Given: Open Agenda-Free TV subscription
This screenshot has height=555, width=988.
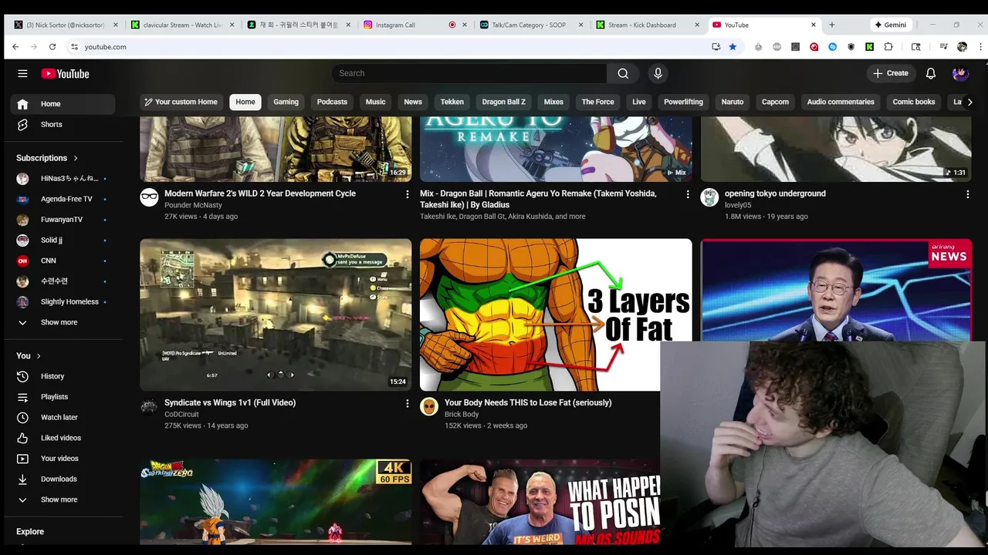Looking at the screenshot, I should [x=63, y=199].
